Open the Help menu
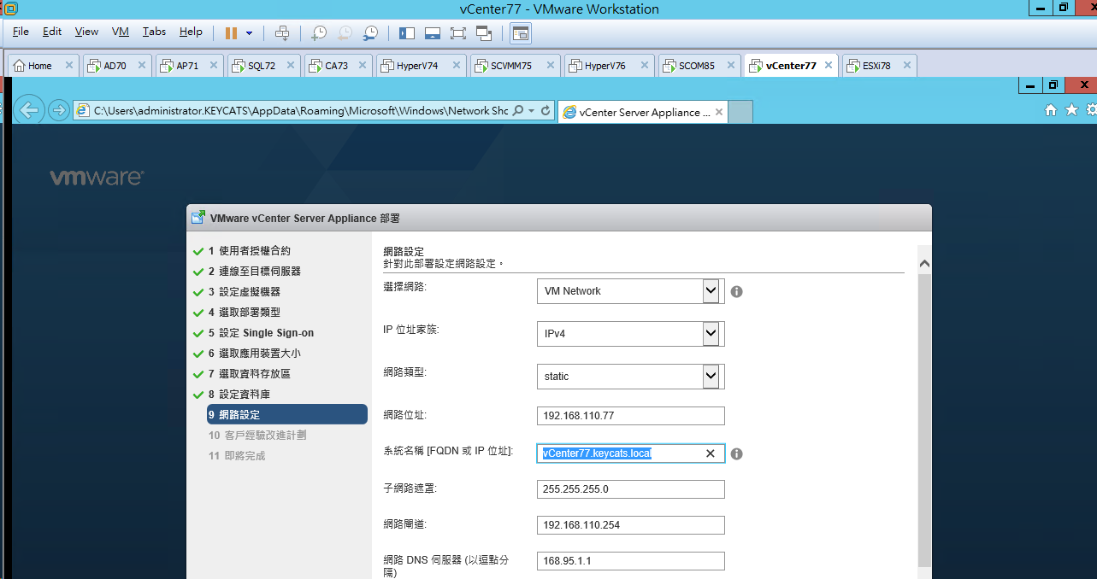Screen dimensions: 1097x579 tap(191, 32)
